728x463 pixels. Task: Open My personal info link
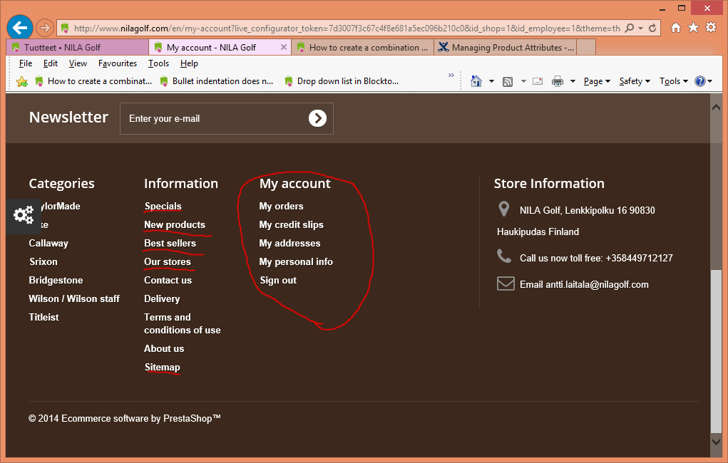(x=296, y=261)
